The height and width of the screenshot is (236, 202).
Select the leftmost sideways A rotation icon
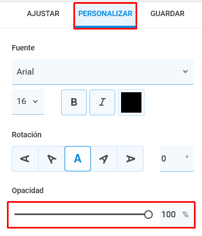(x=25, y=159)
